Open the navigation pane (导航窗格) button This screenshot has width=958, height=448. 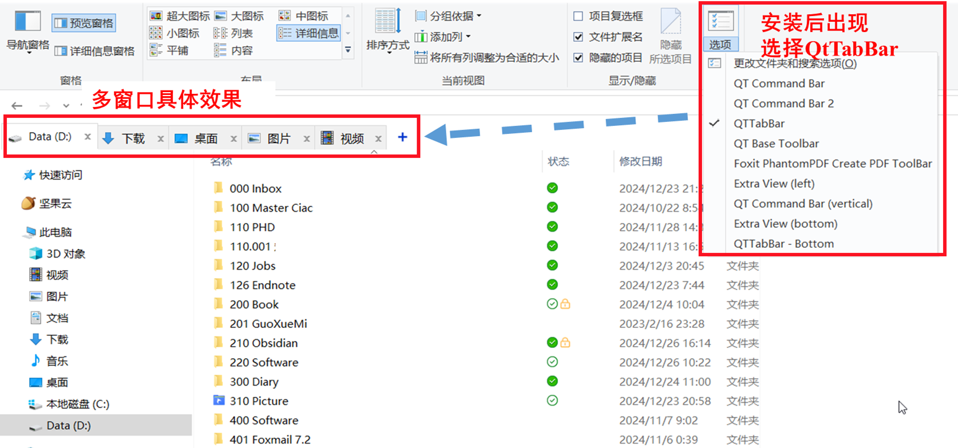tap(27, 31)
